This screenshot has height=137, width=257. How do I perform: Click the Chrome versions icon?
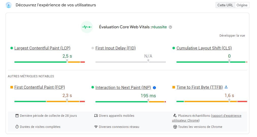[x=175, y=127]
